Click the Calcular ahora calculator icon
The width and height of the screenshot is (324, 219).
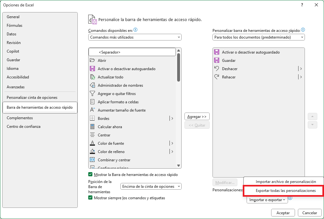(x=92, y=127)
